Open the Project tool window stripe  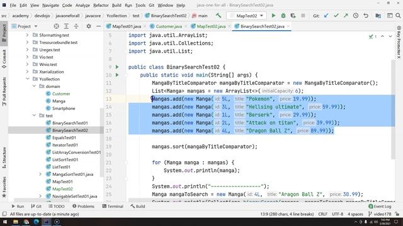point(4,33)
